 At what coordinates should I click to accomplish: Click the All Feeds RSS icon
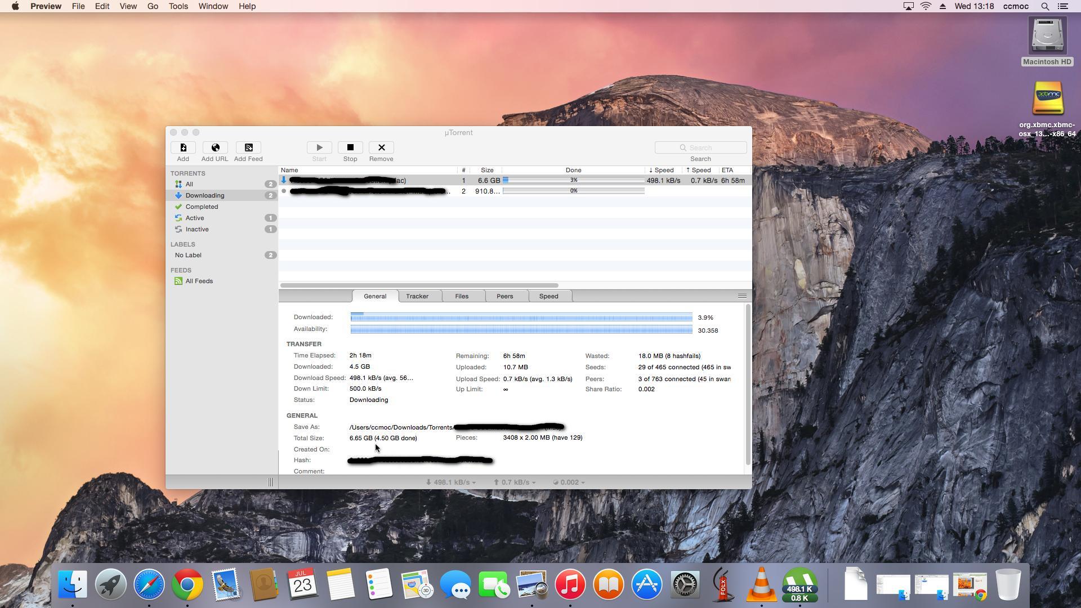pyautogui.click(x=178, y=281)
